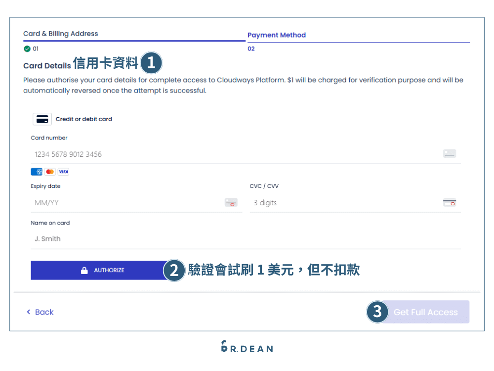Click the Get Full Access button
Screen dimensions: 494x371
tap(426, 312)
